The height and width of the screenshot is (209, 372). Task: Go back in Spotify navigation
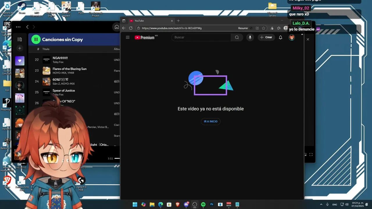coord(27,27)
